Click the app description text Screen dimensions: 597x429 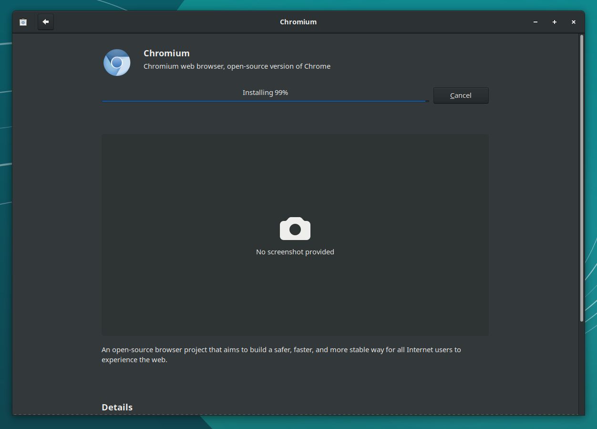point(281,354)
